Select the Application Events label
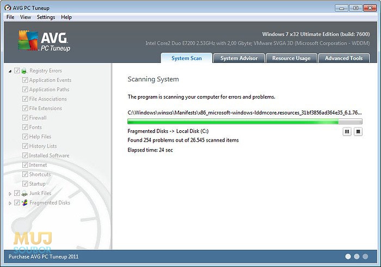Screen dimensions: 381x267 pyautogui.click(x=50, y=80)
